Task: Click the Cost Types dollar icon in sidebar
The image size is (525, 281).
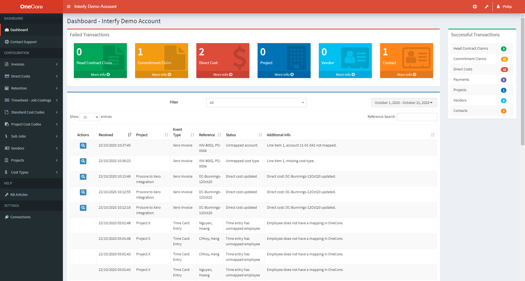Action: point(6,172)
